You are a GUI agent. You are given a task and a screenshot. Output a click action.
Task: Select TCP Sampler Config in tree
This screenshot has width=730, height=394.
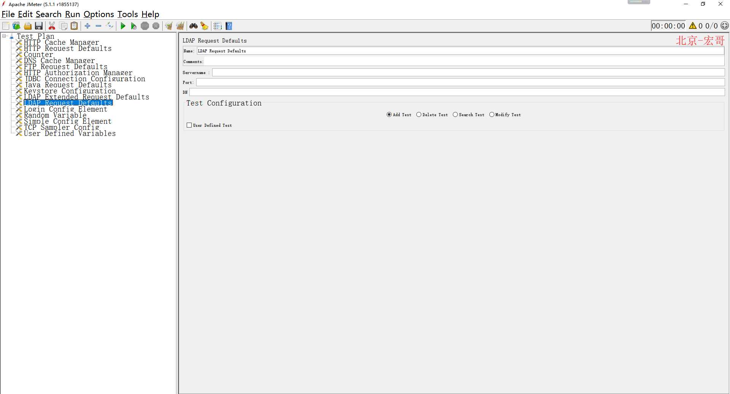(61, 128)
